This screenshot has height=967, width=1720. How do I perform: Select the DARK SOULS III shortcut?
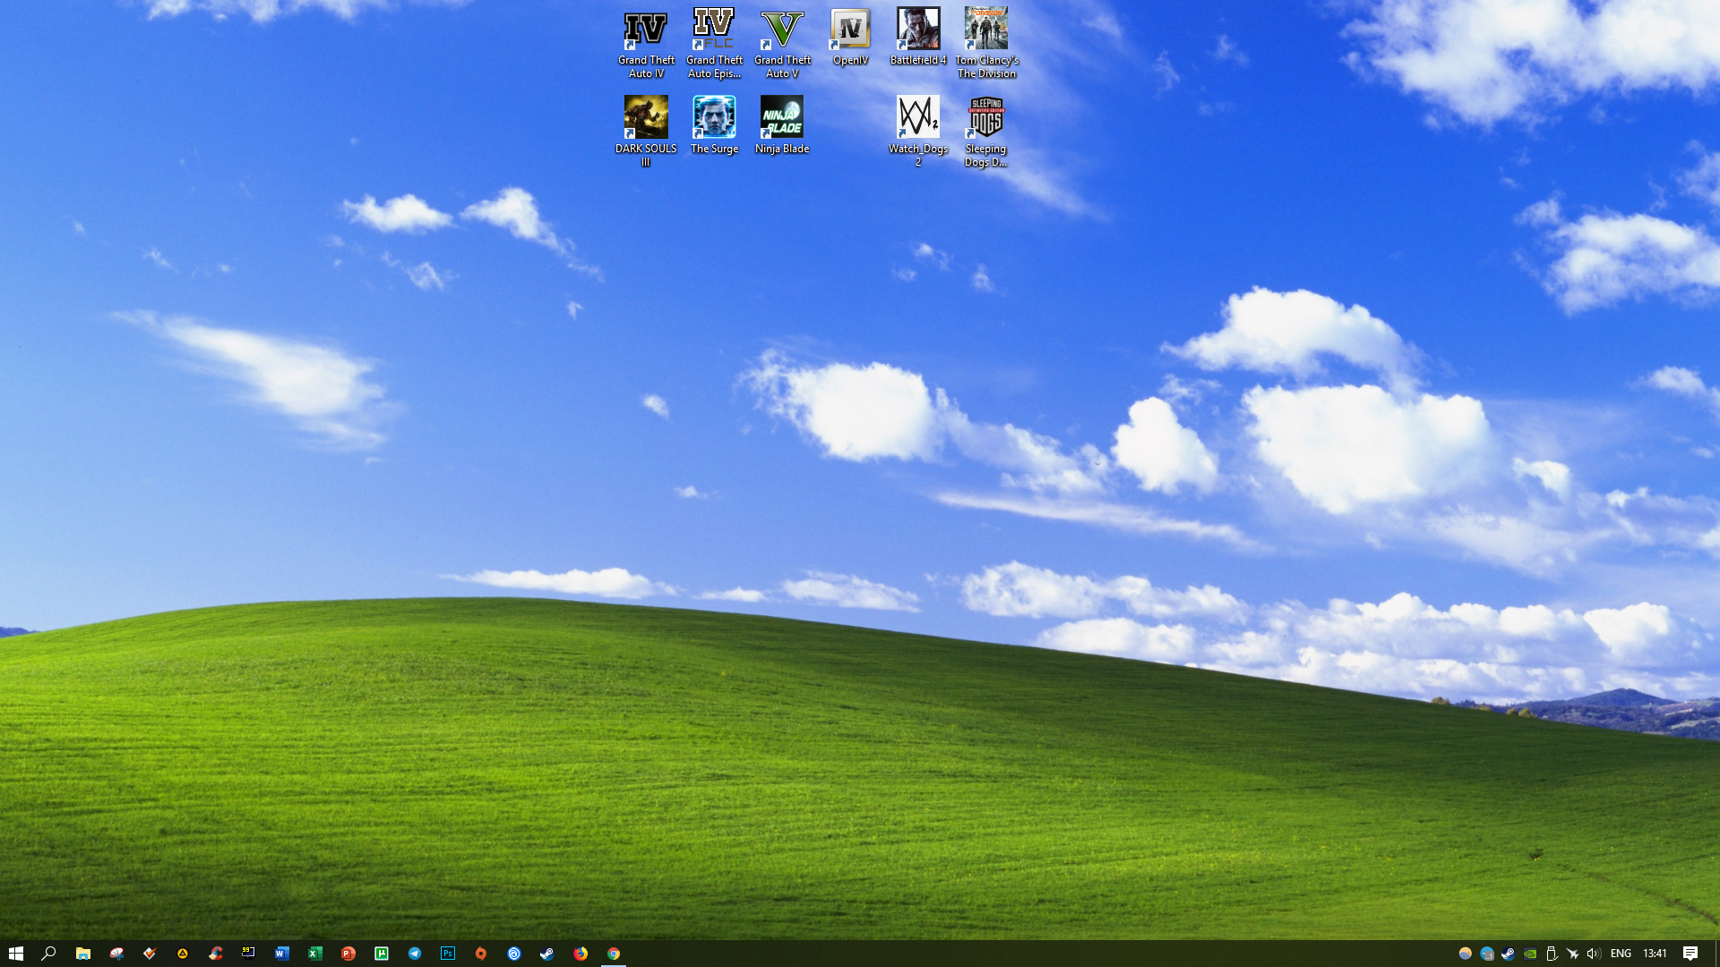[646, 132]
